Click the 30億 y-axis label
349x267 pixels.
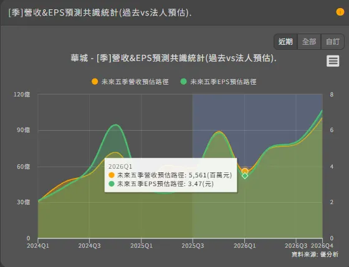tap(24, 202)
